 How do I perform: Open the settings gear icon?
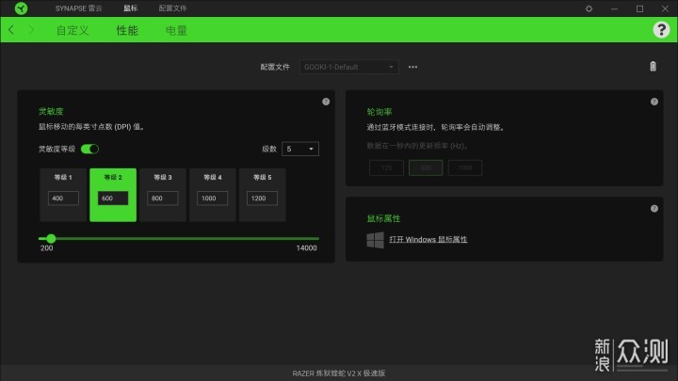point(589,8)
